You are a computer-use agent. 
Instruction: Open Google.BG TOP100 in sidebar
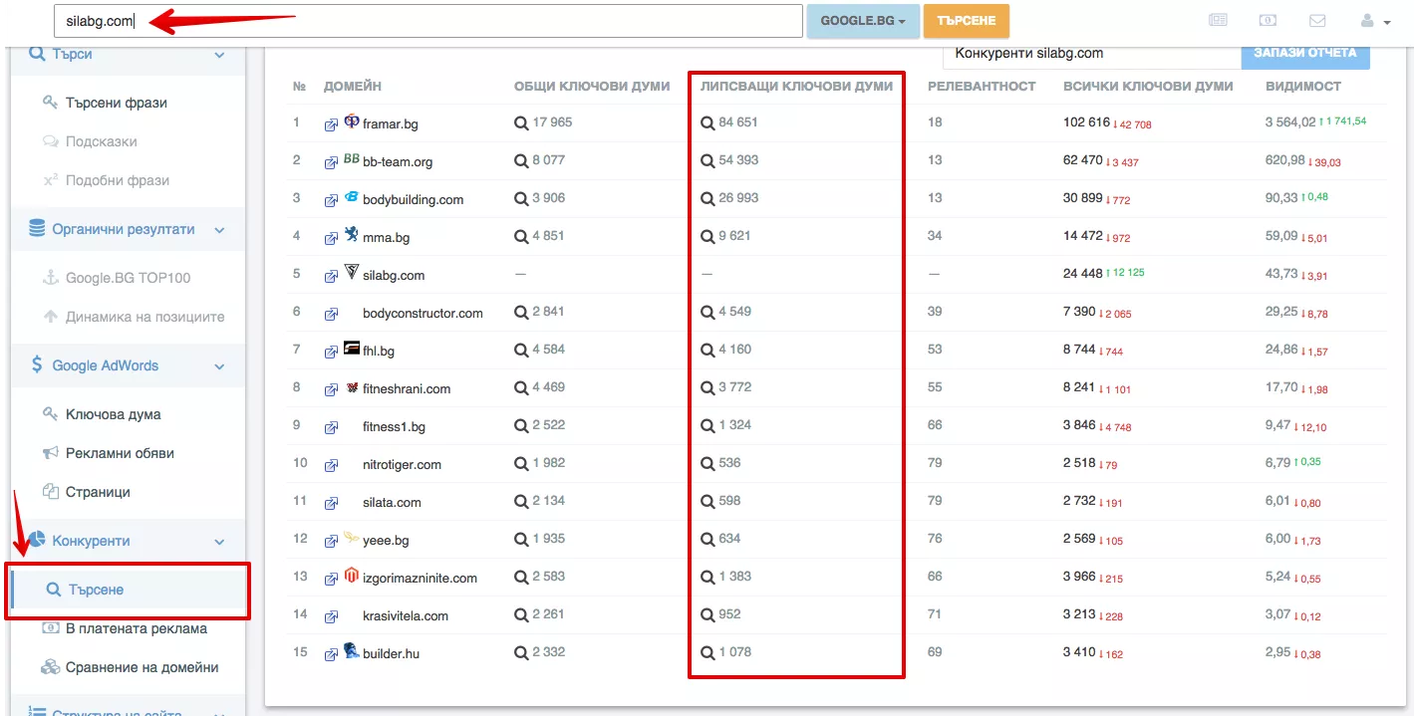click(x=128, y=278)
